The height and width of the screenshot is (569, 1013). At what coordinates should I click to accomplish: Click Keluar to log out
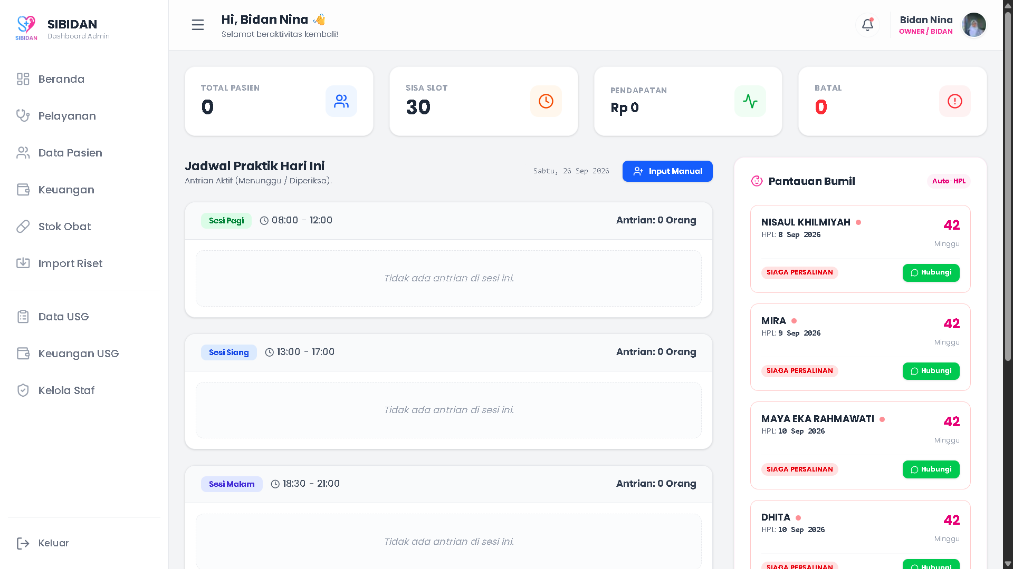point(84,543)
